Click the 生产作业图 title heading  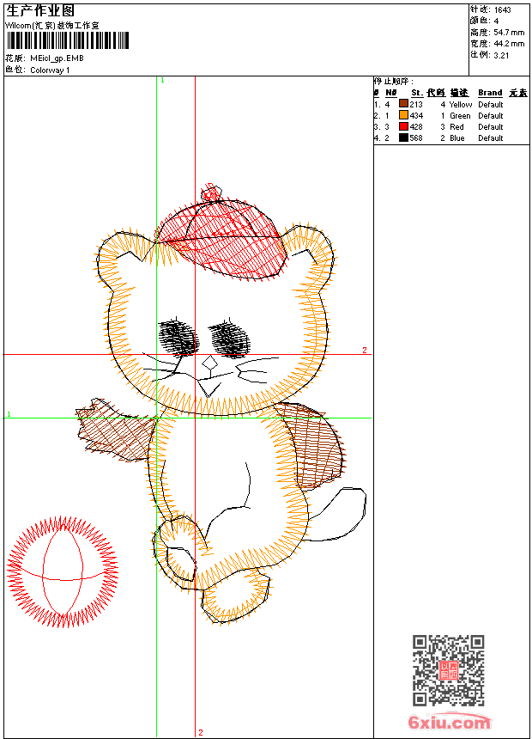point(40,11)
